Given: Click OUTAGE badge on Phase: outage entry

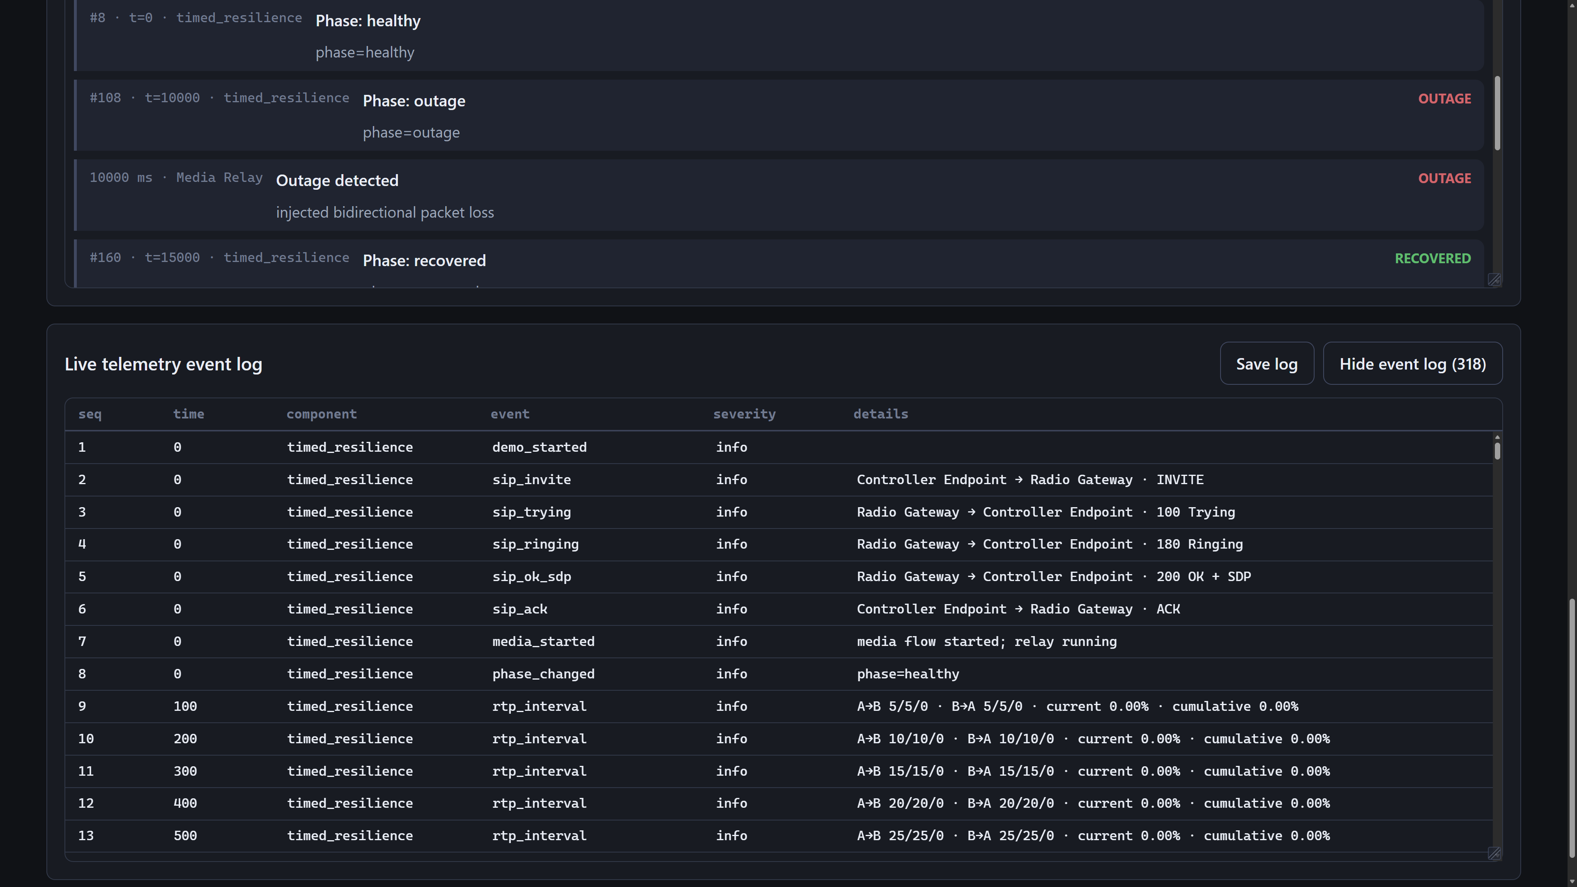Looking at the screenshot, I should pyautogui.click(x=1445, y=99).
